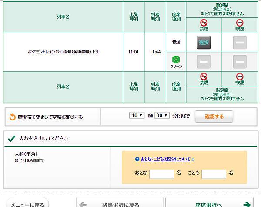Click top header no-smoking 禁煙 icon
261x207 pixels.
point(204,23)
